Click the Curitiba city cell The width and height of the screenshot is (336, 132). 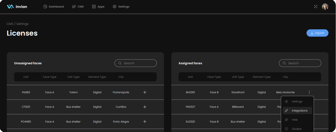(121, 107)
